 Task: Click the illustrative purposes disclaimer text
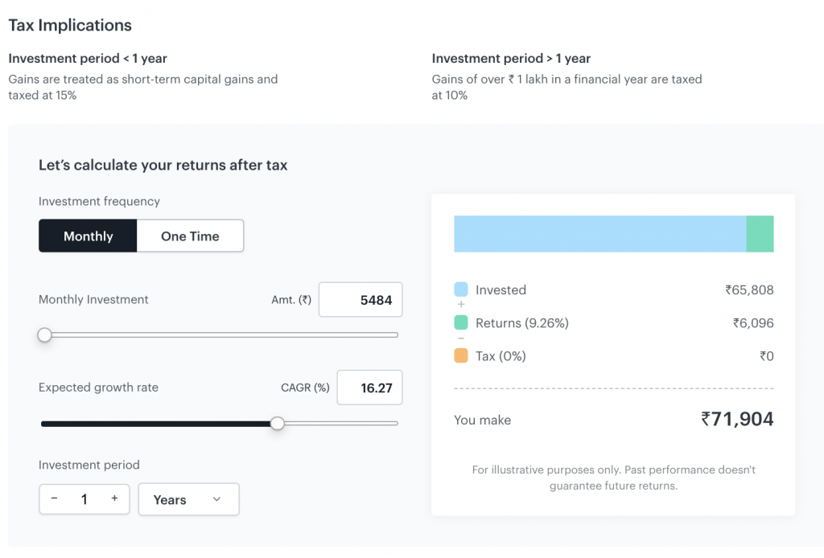pyautogui.click(x=614, y=478)
